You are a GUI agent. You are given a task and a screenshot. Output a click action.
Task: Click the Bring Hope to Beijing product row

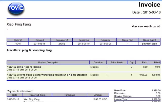24,67
